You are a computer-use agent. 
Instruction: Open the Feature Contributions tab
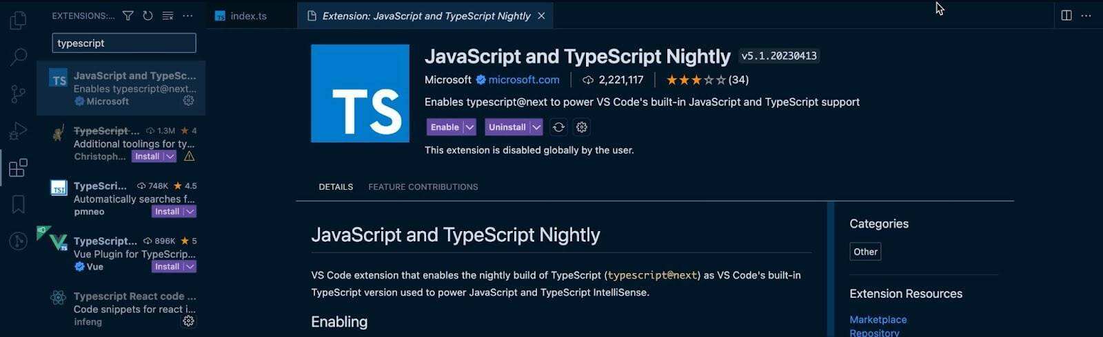tap(423, 187)
